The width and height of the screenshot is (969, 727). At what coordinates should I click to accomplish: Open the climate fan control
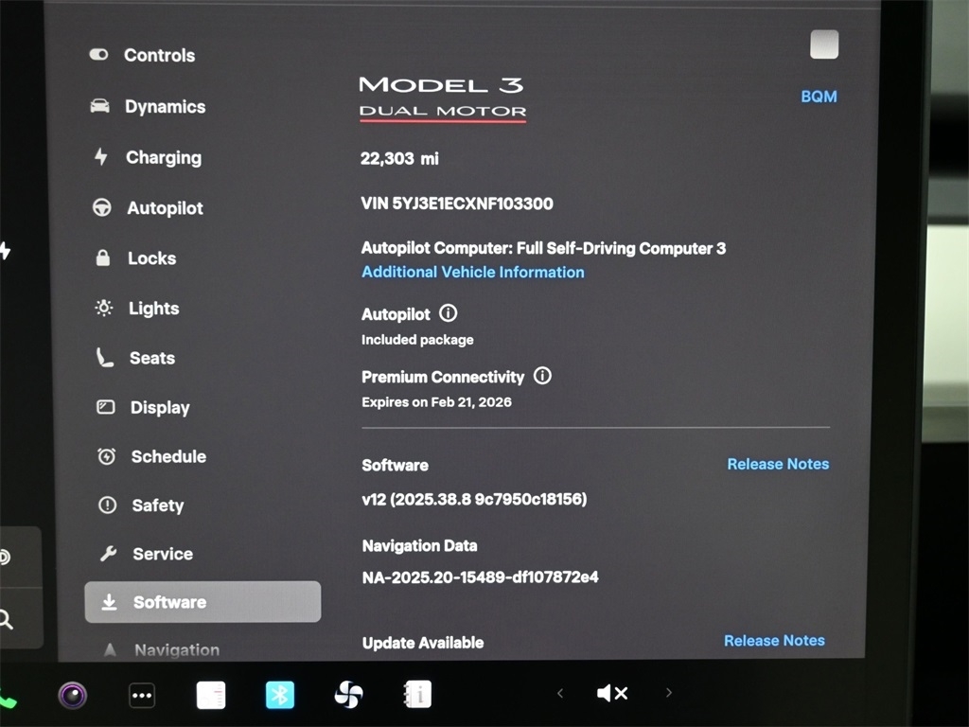(348, 695)
